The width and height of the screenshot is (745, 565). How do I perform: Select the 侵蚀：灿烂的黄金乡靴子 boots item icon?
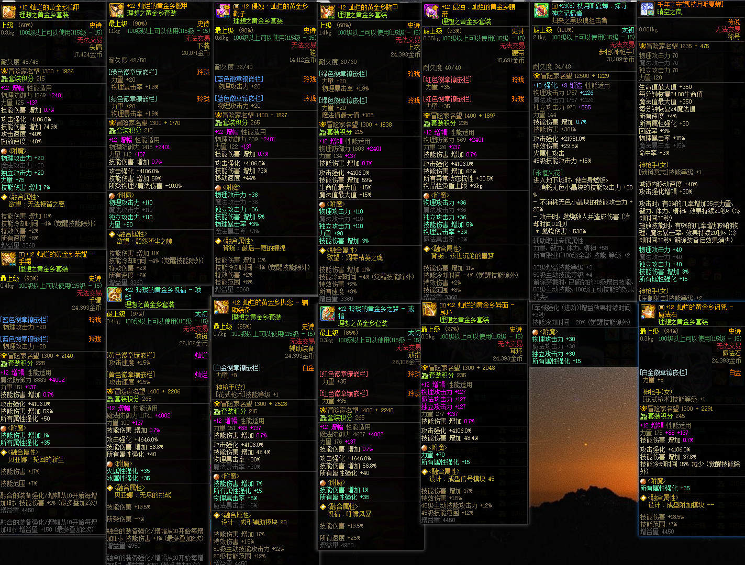(x=223, y=10)
